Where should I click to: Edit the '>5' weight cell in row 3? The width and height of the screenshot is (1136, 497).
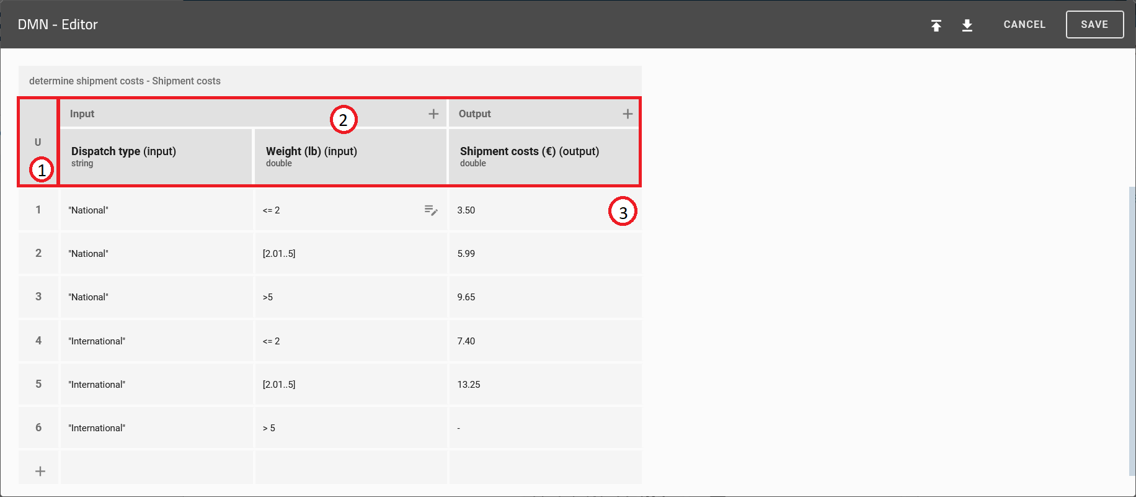[350, 297]
